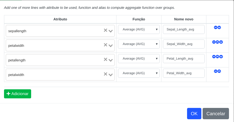Clear the petallength attribute selection

105,60
